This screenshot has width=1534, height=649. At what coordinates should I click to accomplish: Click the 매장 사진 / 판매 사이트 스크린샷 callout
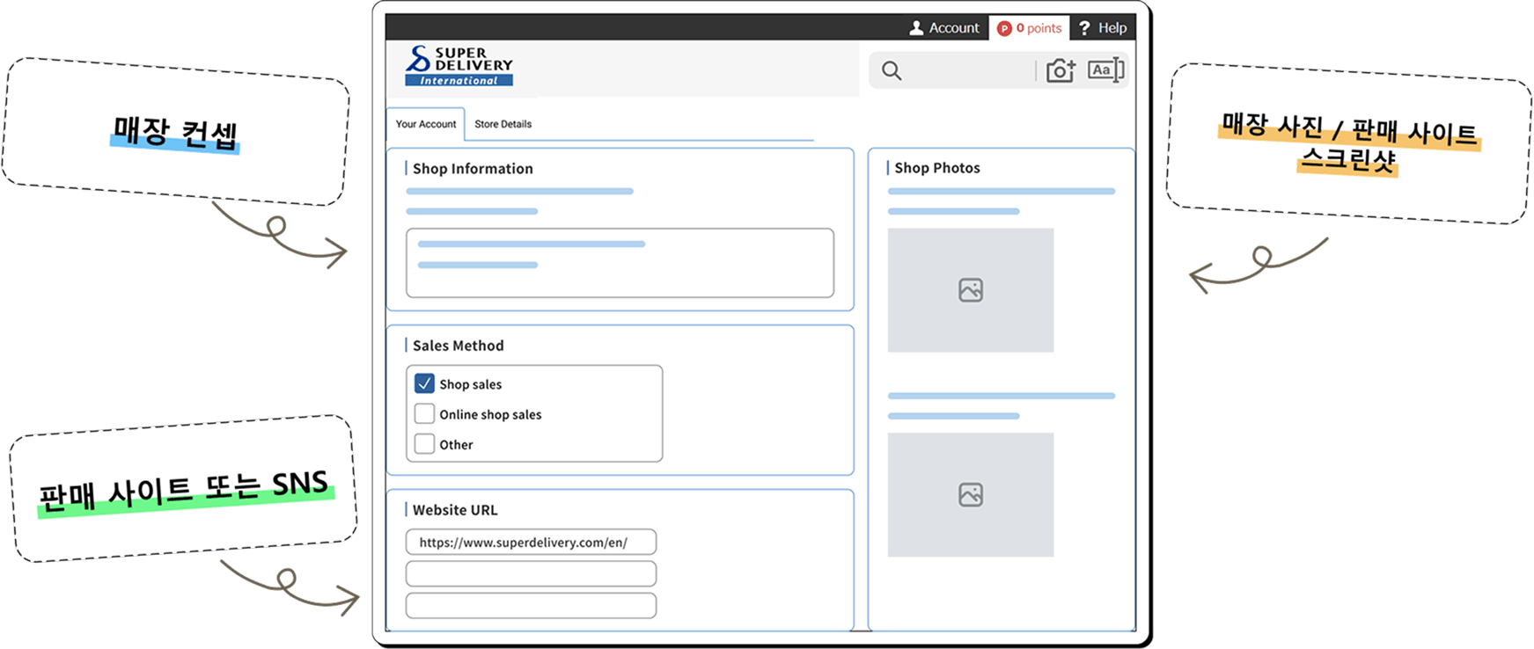(x=1348, y=143)
